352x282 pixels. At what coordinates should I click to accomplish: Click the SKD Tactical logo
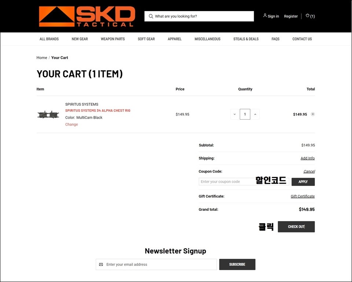click(x=87, y=17)
